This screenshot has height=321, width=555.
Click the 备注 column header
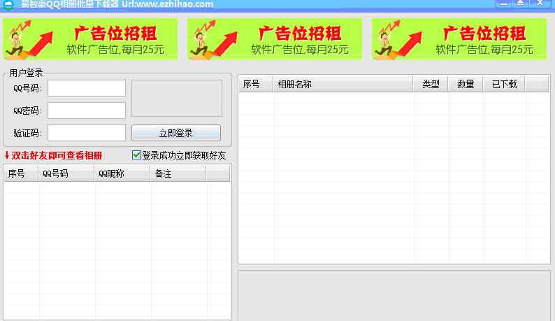[x=178, y=174]
